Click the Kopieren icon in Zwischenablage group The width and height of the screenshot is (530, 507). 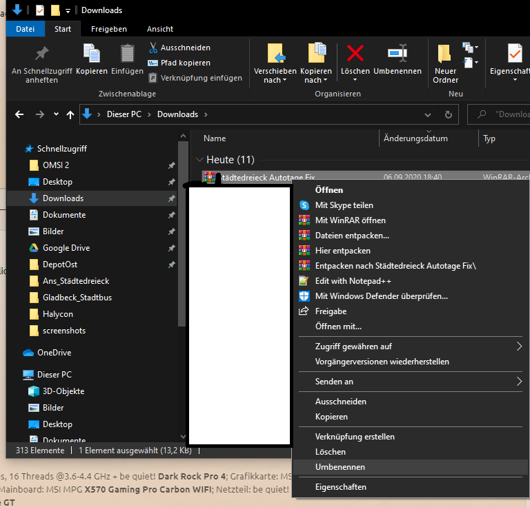click(92, 53)
